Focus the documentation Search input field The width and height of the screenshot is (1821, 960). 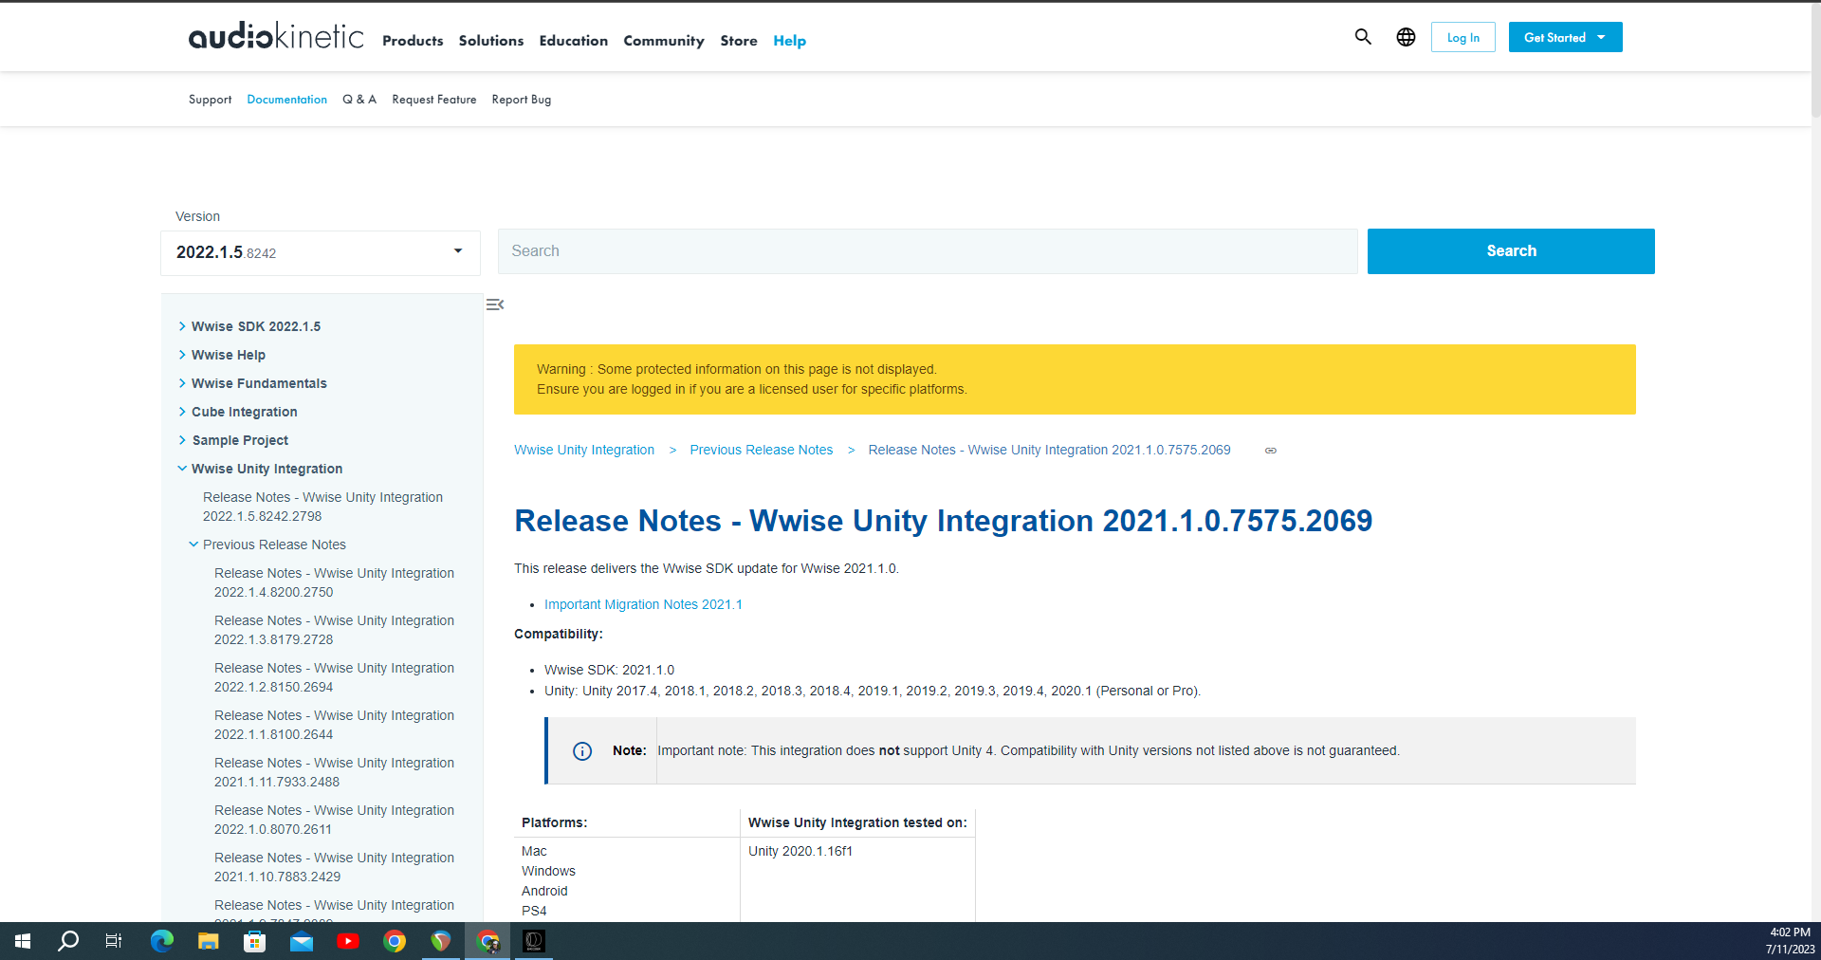click(x=928, y=251)
